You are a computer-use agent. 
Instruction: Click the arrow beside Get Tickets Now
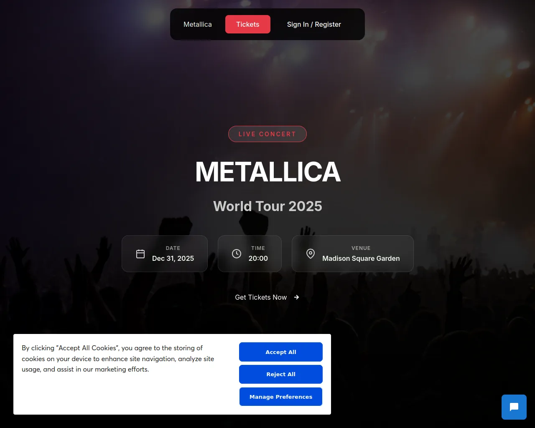297,297
